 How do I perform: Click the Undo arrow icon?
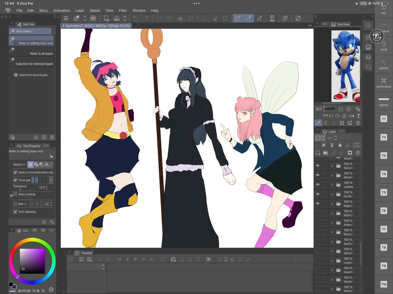(135, 19)
